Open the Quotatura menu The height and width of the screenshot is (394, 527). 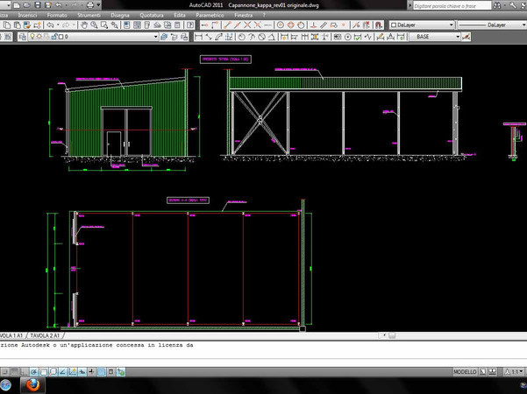coord(151,16)
